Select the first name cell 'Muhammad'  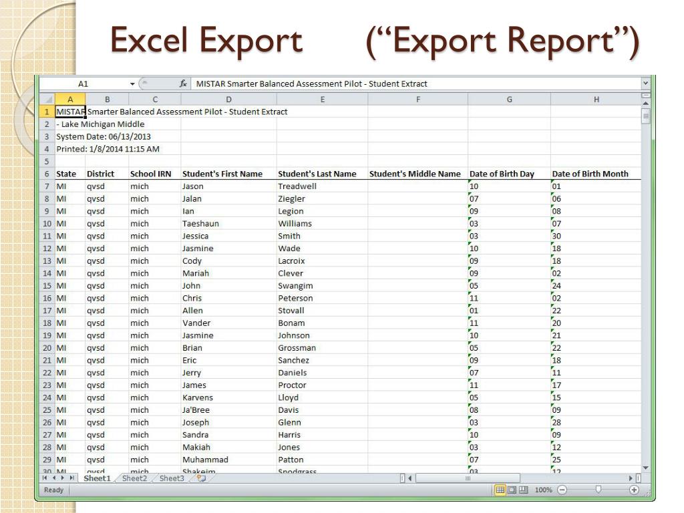228,460
